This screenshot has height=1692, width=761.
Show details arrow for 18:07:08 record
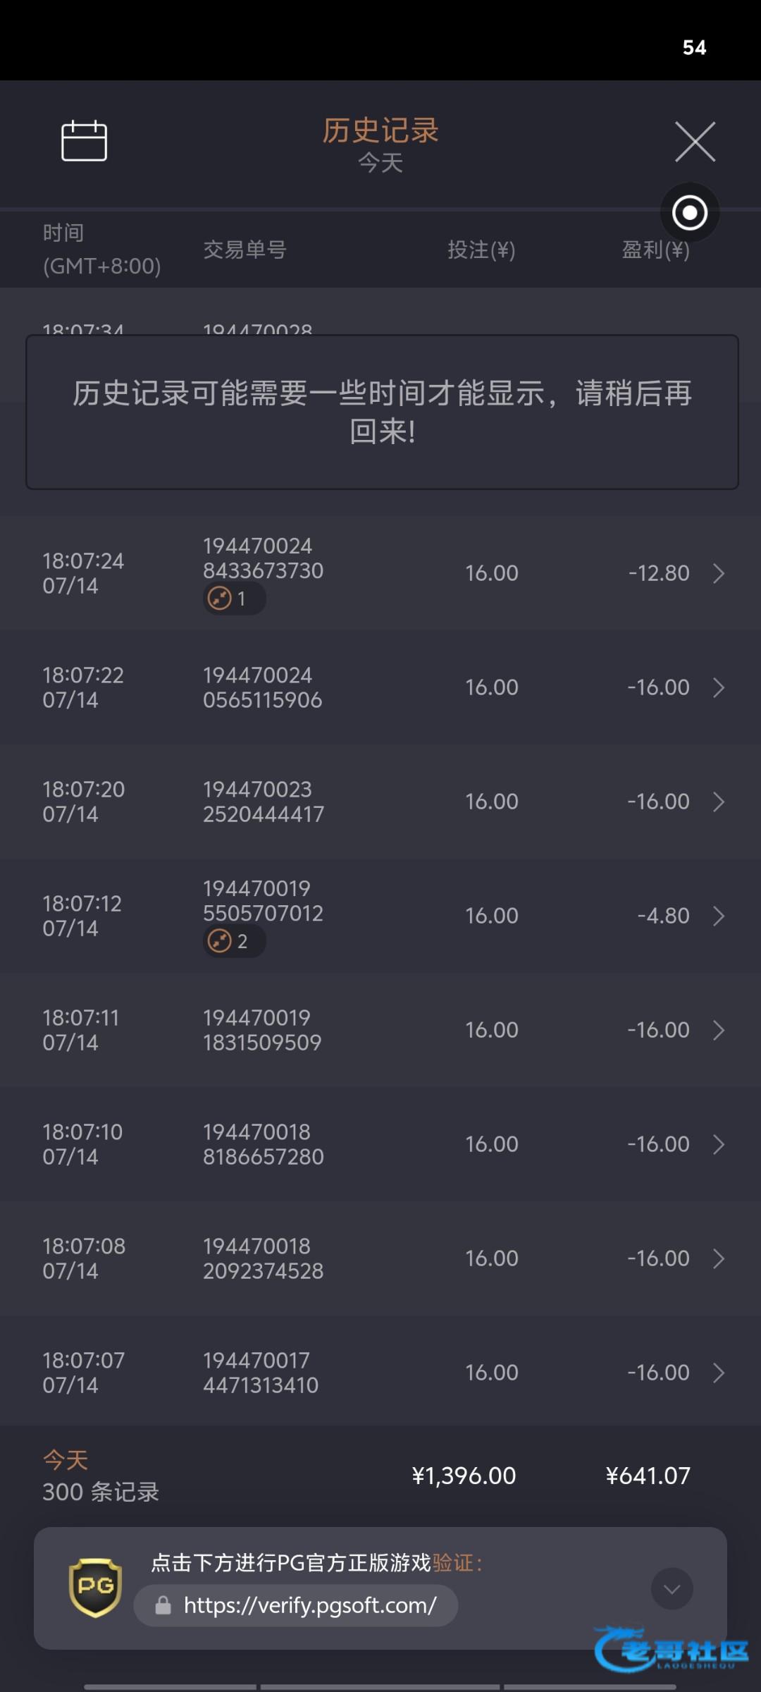pyautogui.click(x=719, y=1258)
